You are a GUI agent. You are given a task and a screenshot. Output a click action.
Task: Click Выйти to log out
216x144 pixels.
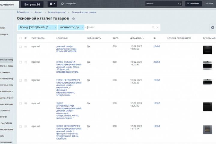(x=209, y=4)
